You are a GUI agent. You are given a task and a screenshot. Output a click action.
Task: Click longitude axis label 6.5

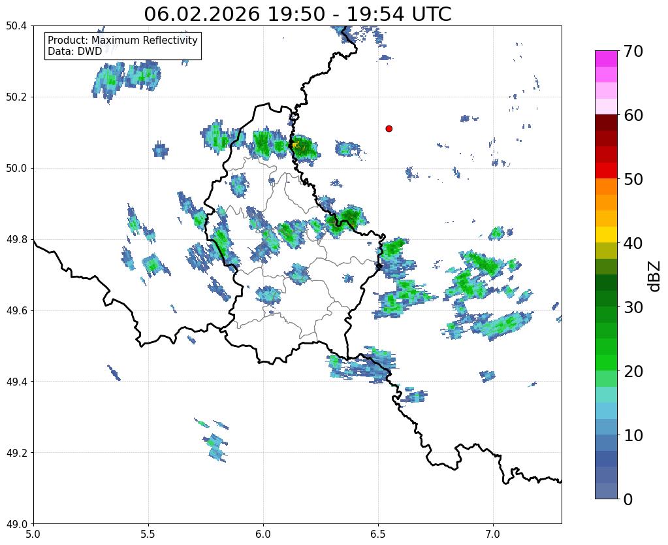pos(378,535)
